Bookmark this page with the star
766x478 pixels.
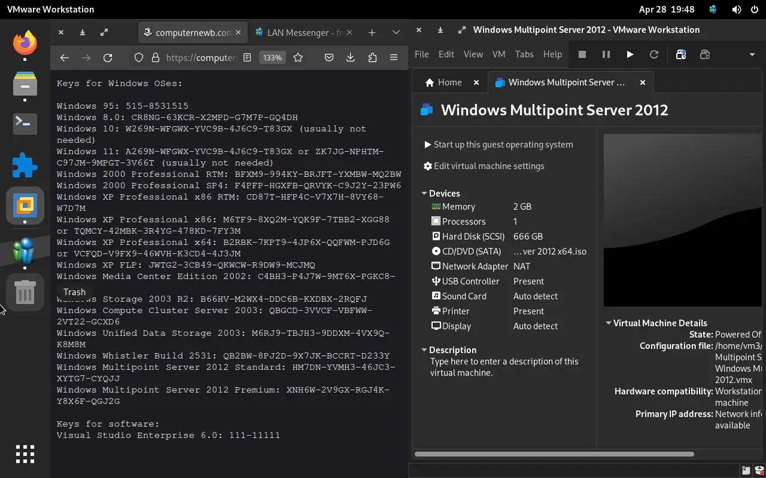pyautogui.click(x=298, y=57)
